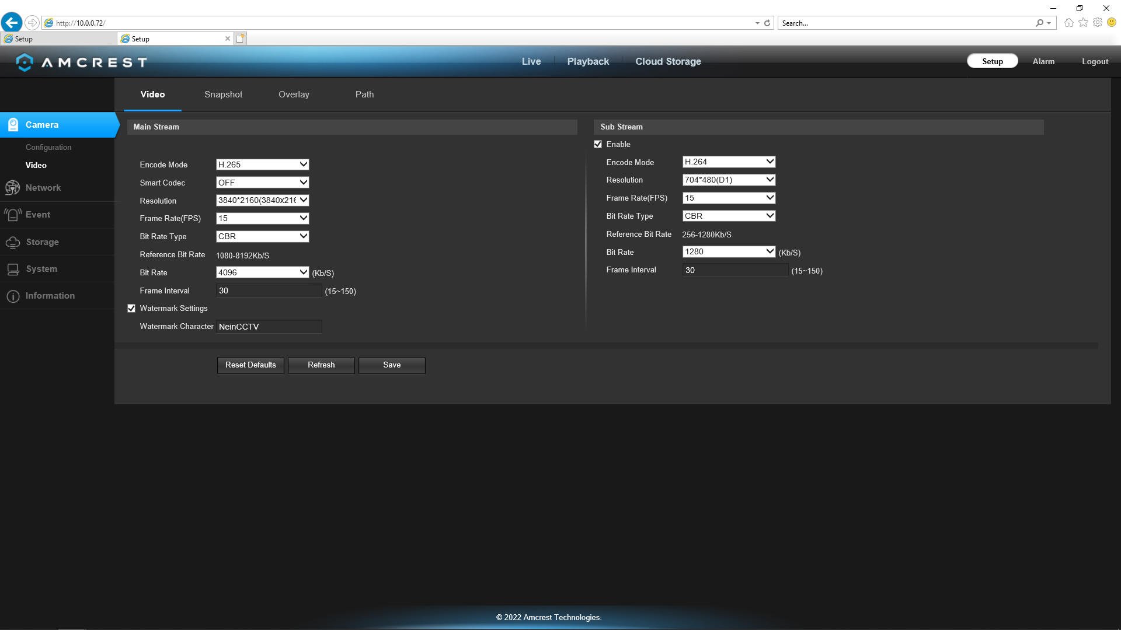
Task: Open Main Stream Encode Mode dropdown
Action: (262, 164)
